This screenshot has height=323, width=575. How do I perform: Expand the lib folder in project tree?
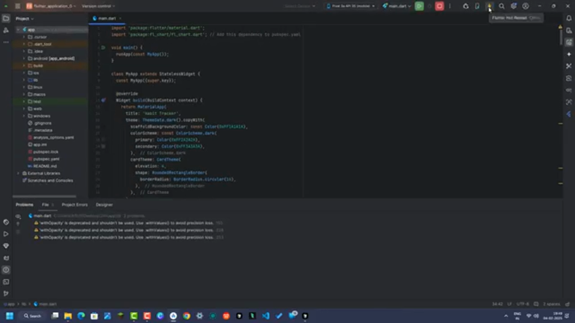(x=24, y=80)
